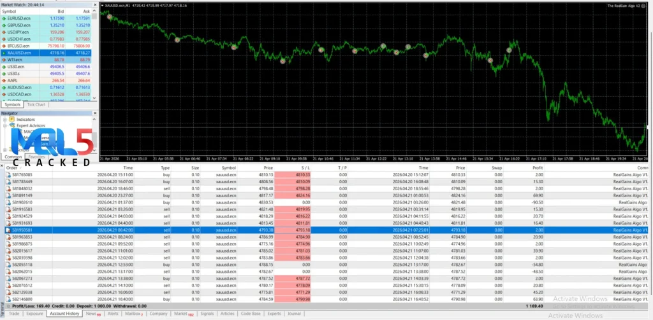This screenshot has width=653, height=320.
Task: Click the Bid column header in Market Watch
Action: 52,11
